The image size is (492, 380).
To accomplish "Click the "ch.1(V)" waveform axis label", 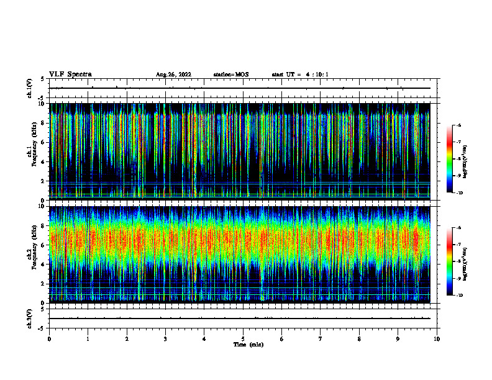I will (30, 88).
